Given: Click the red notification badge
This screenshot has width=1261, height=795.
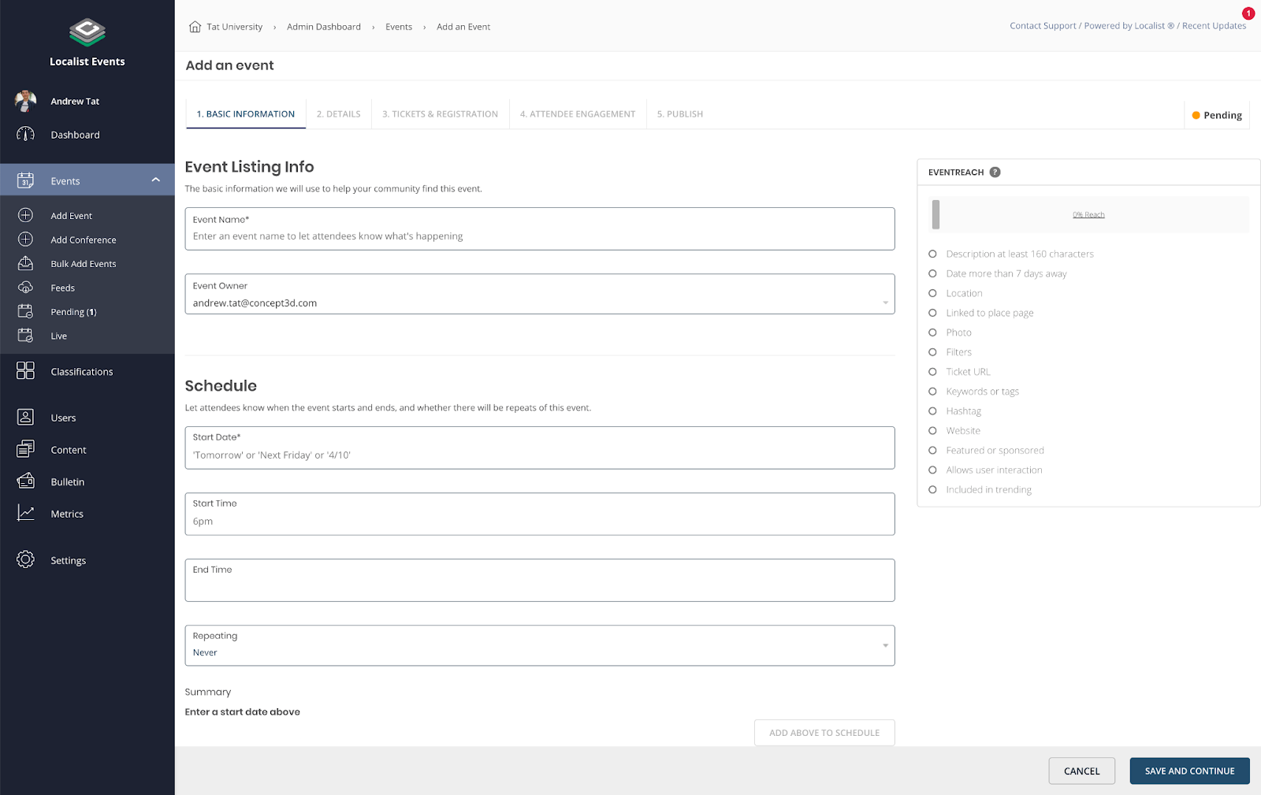Looking at the screenshot, I should pyautogui.click(x=1248, y=13).
